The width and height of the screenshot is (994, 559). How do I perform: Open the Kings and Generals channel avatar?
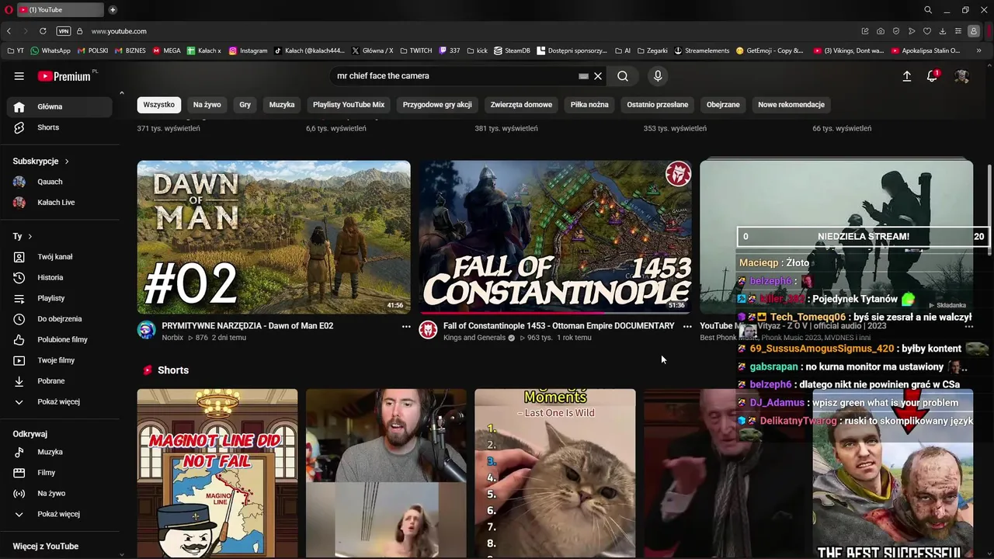[x=428, y=330]
